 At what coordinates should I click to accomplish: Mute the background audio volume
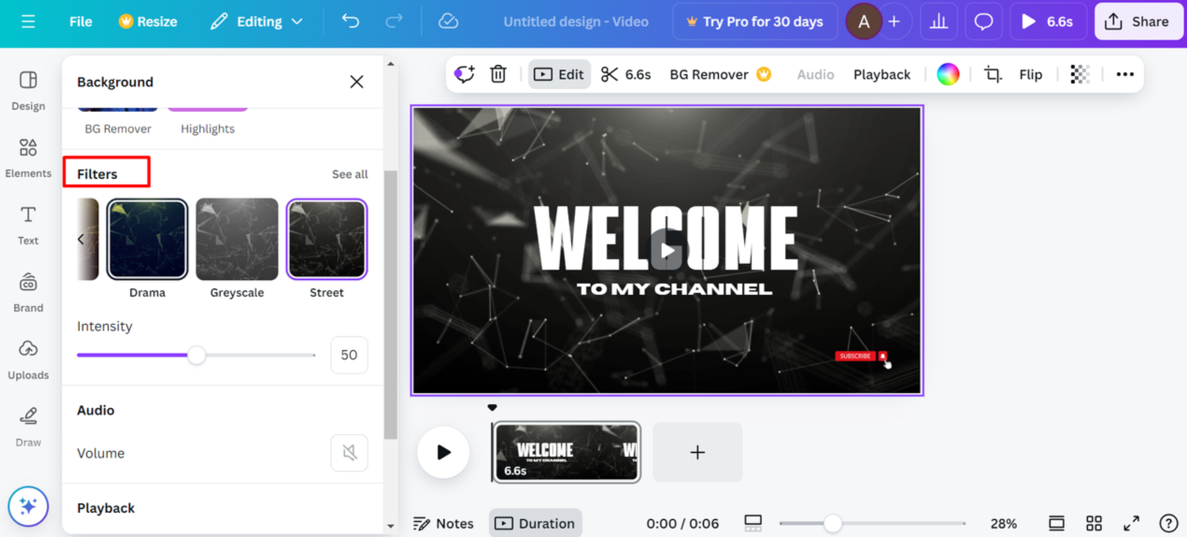tap(349, 452)
